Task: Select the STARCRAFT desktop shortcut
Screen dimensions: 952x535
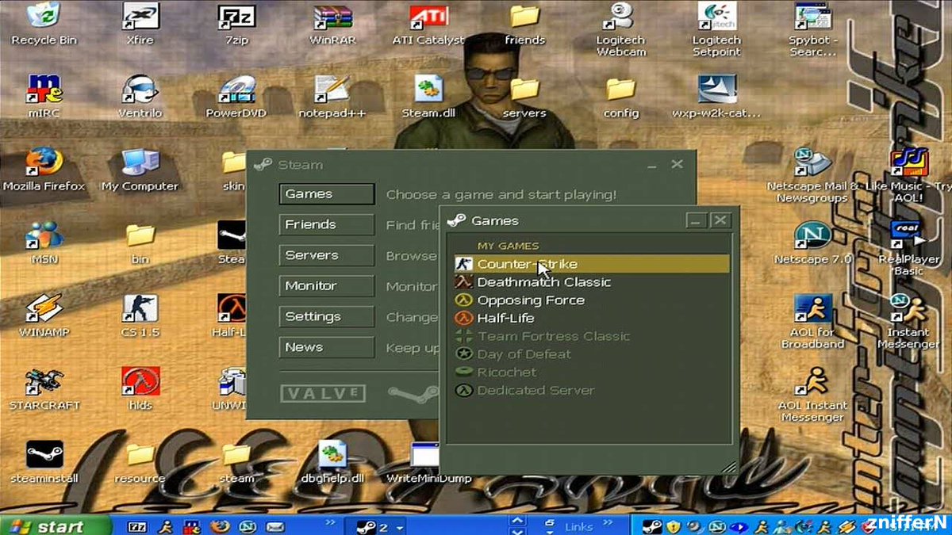Action: pyautogui.click(x=44, y=388)
